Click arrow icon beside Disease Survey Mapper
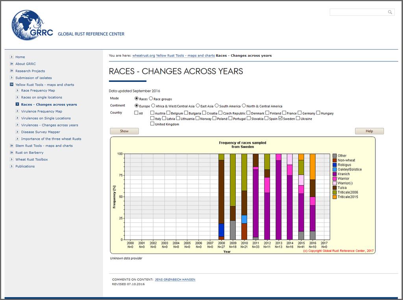The image size is (403, 300). tap(17, 131)
